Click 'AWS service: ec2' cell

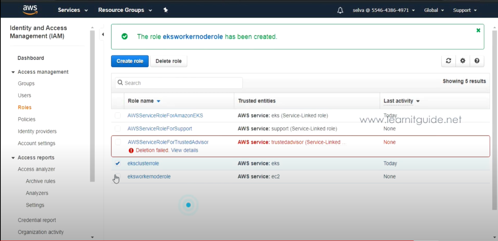click(259, 176)
